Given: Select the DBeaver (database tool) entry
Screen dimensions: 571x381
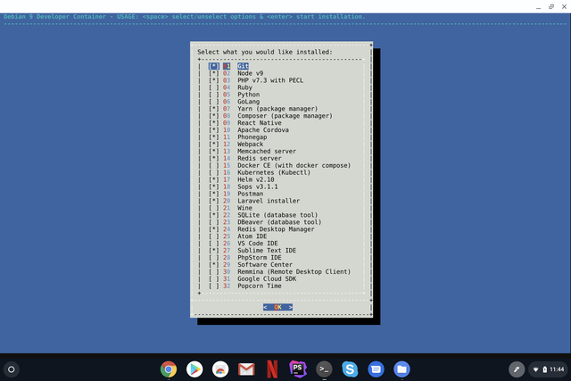Looking at the screenshot, I should 265,222.
